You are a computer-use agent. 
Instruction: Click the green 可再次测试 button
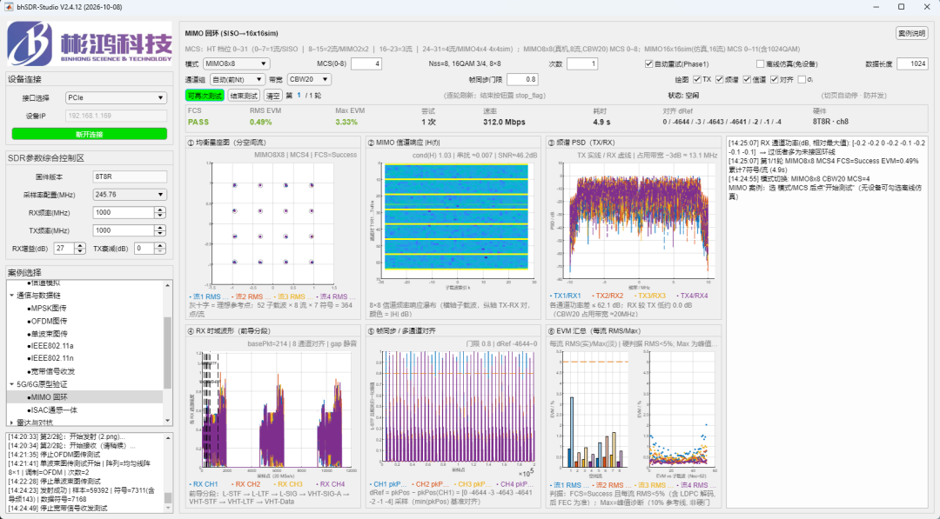pyautogui.click(x=205, y=95)
